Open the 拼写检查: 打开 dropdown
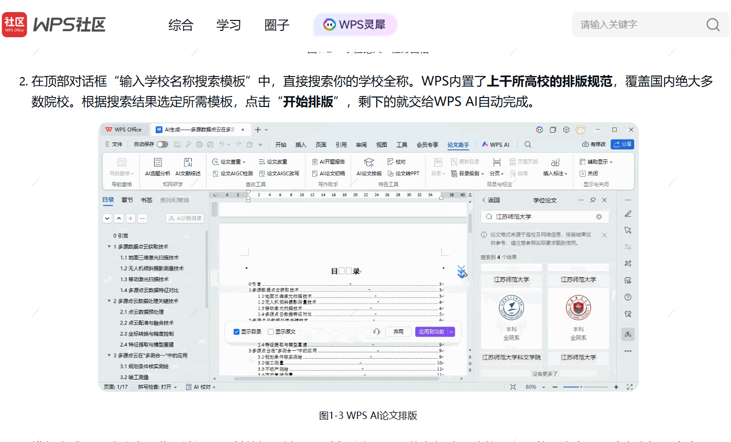 pos(157,387)
